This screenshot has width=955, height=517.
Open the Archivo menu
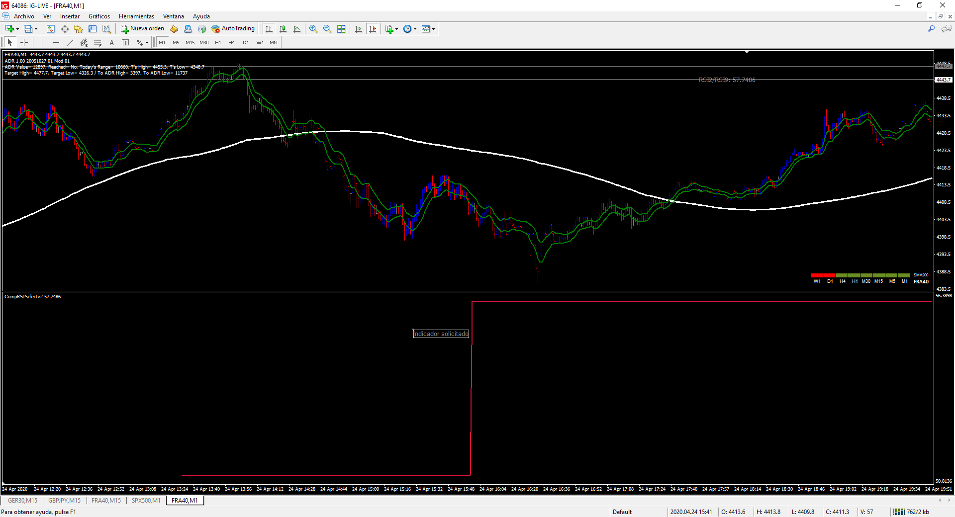[24, 16]
